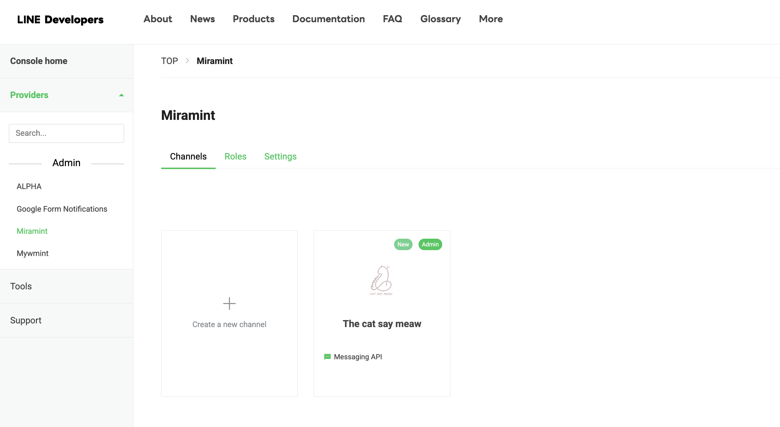Screen dimensions: 780x427
Task: Switch to the Roles tab
Action: [x=235, y=157]
